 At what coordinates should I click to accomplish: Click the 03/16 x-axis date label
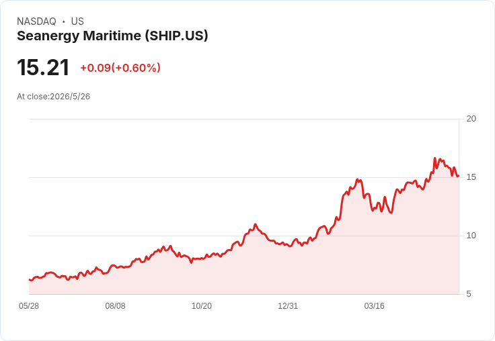(375, 306)
